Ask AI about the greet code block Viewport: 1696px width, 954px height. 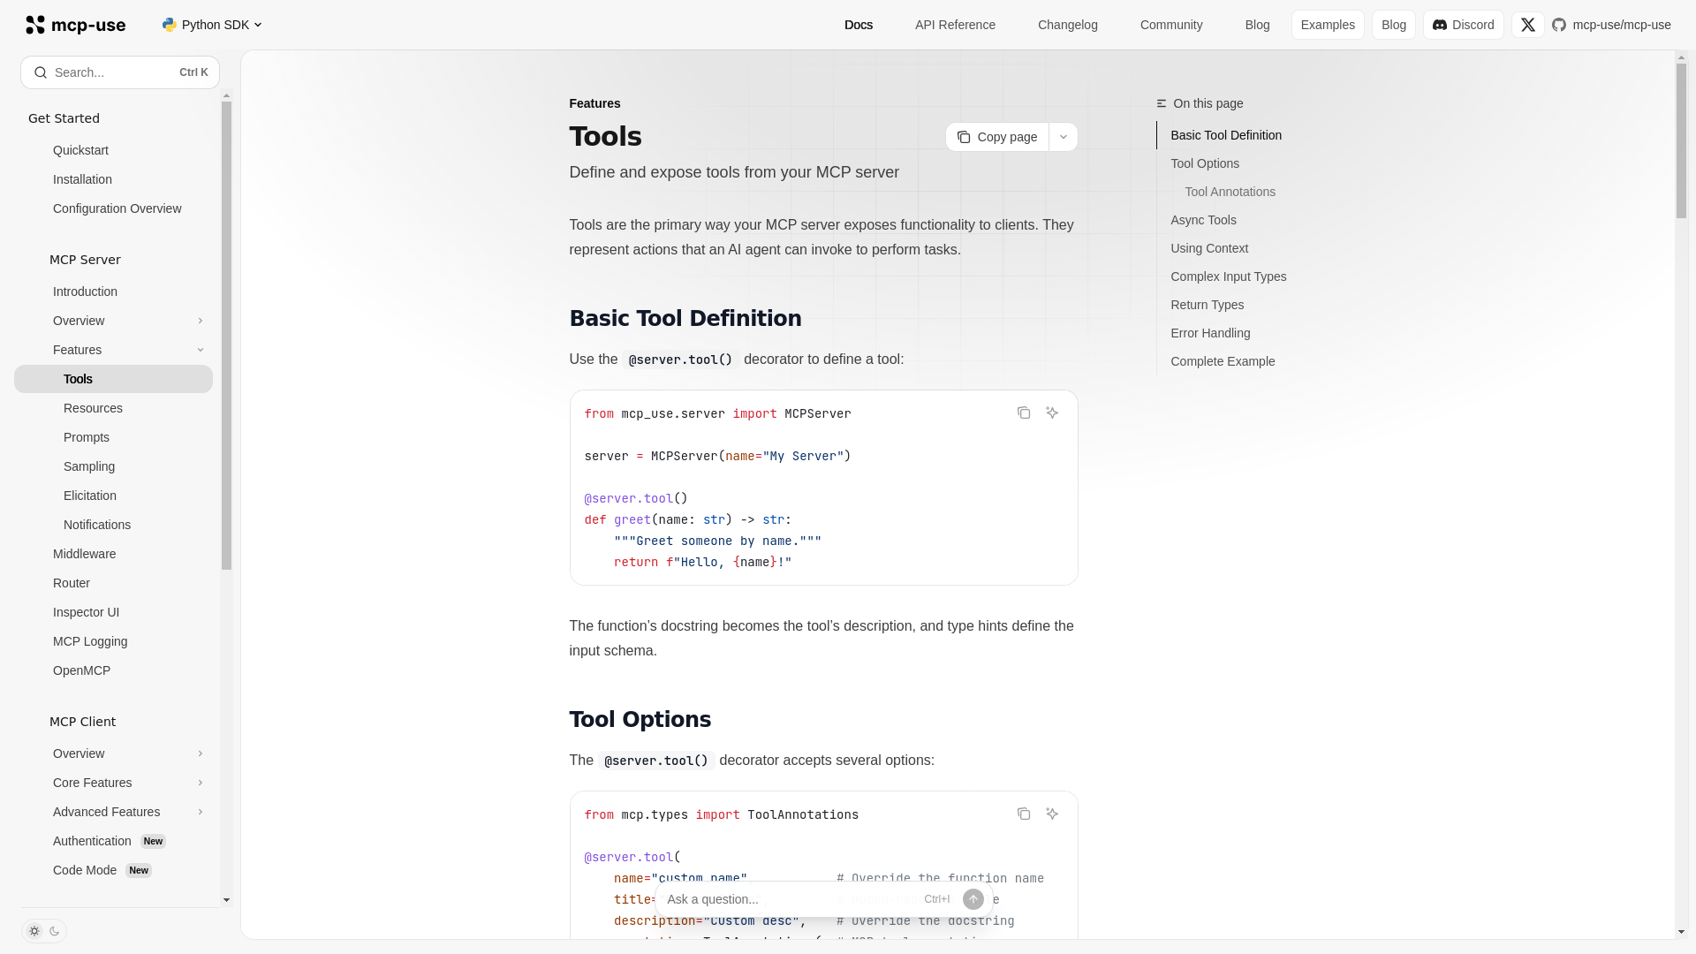tap(1051, 413)
